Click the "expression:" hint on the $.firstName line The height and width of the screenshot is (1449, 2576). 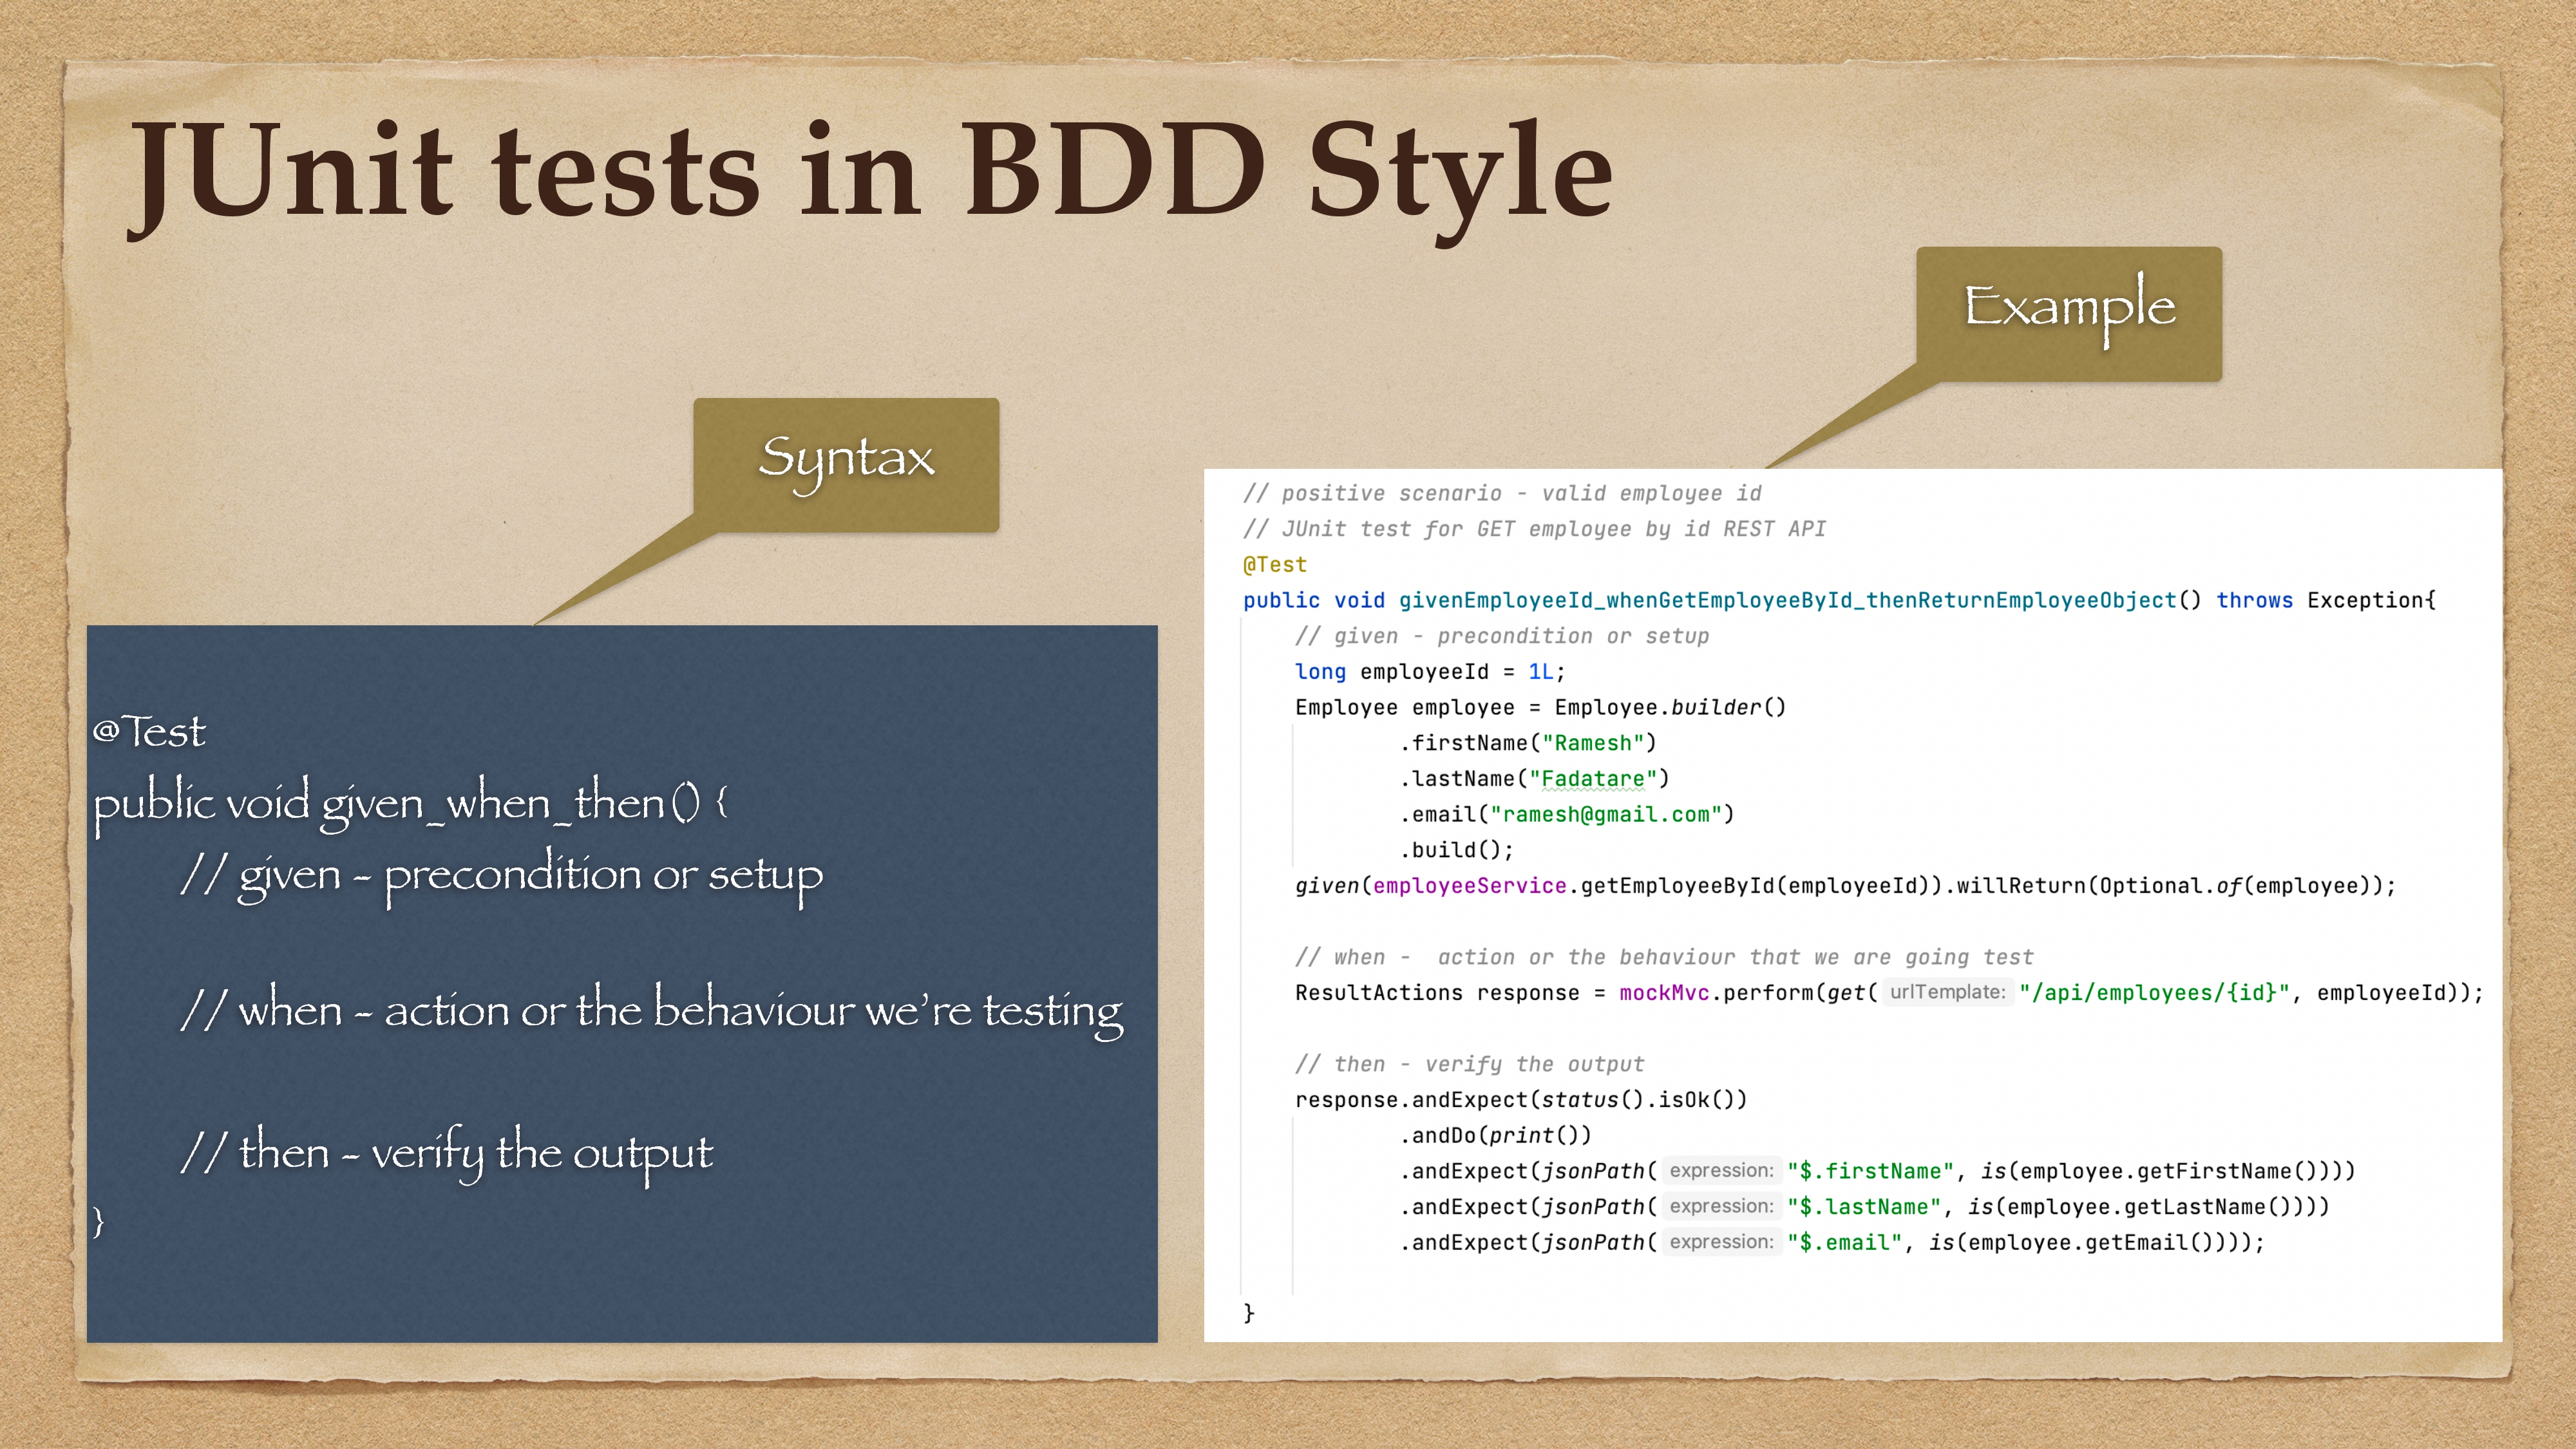(1721, 1172)
